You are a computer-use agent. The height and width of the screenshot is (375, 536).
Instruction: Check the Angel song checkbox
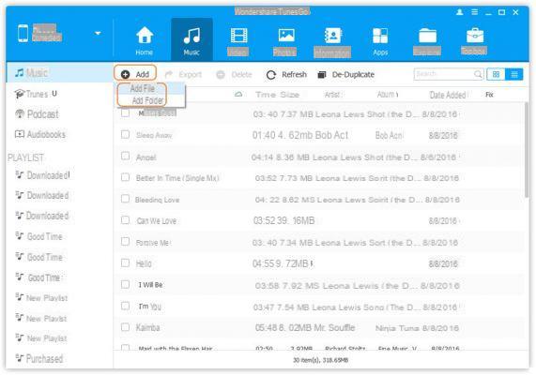click(x=126, y=156)
